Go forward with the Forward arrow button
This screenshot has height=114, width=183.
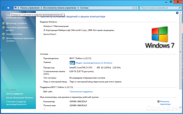coord(8,8)
